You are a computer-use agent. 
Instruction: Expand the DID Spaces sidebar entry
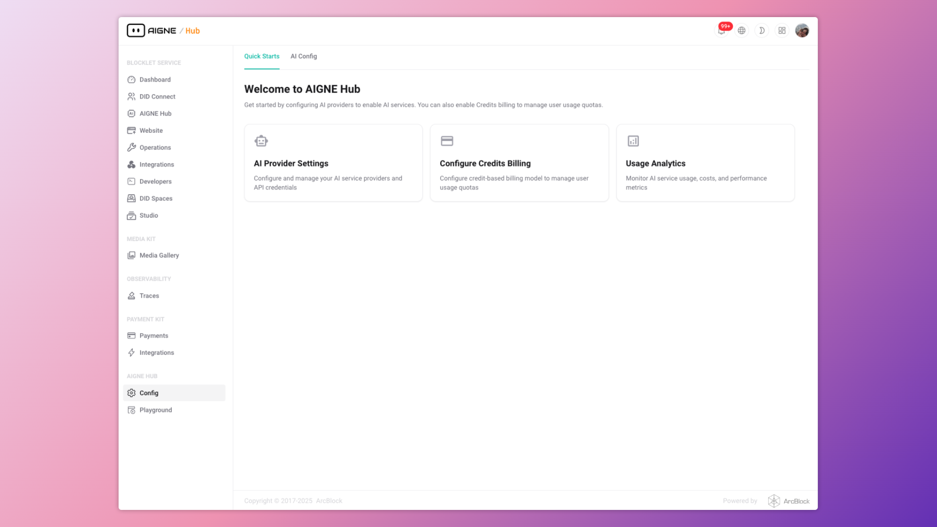pos(156,198)
